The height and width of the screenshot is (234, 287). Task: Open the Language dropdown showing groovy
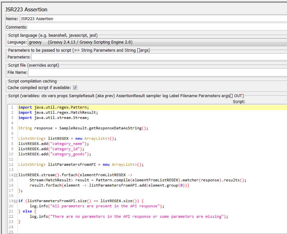(x=157, y=42)
